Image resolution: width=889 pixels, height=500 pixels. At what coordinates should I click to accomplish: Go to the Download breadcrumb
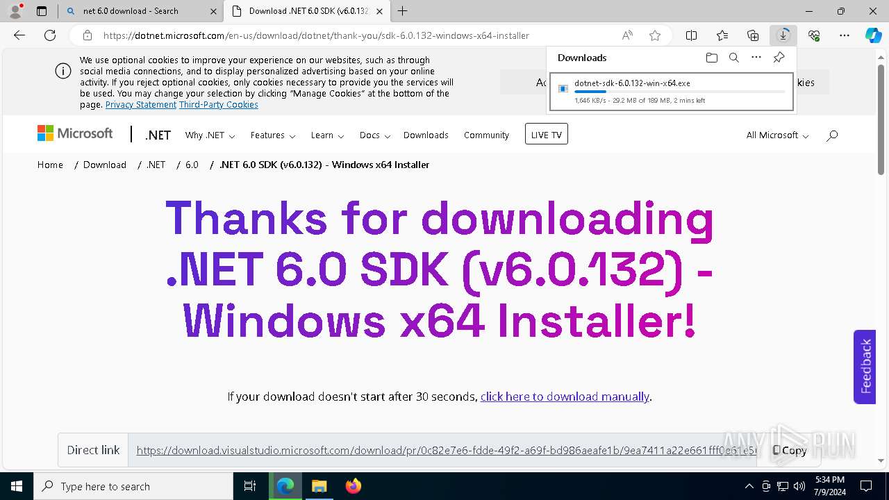coord(105,165)
